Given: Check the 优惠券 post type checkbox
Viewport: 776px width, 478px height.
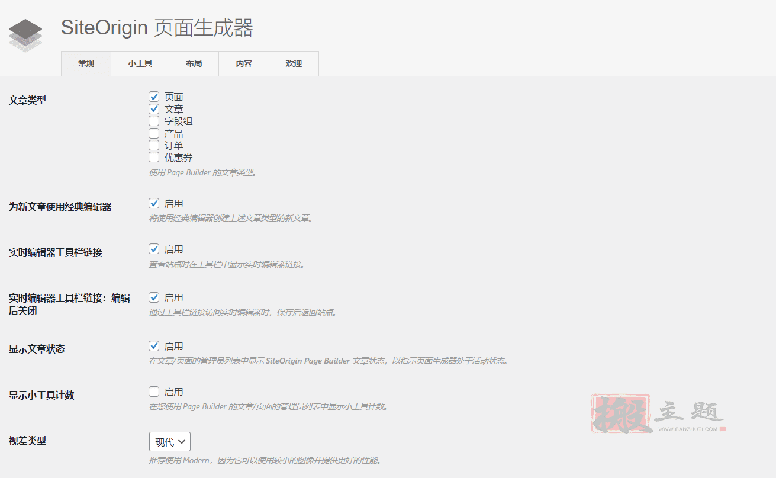Looking at the screenshot, I should click(154, 158).
